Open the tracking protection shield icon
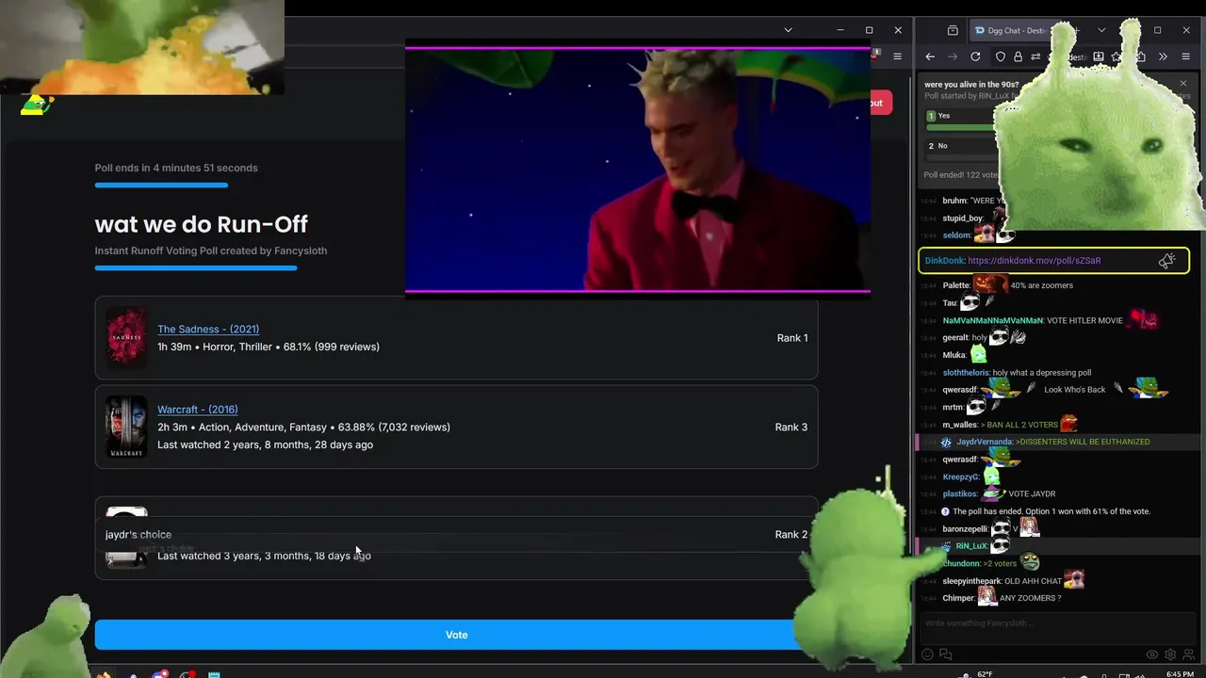 tap(1001, 56)
